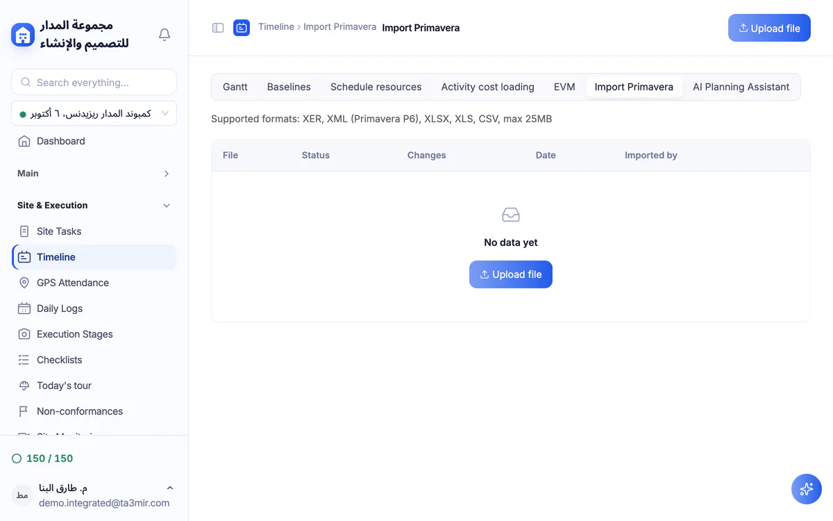The height and width of the screenshot is (521, 833).
Task: Toggle the sidebar panel icon
Action: pyautogui.click(x=218, y=28)
